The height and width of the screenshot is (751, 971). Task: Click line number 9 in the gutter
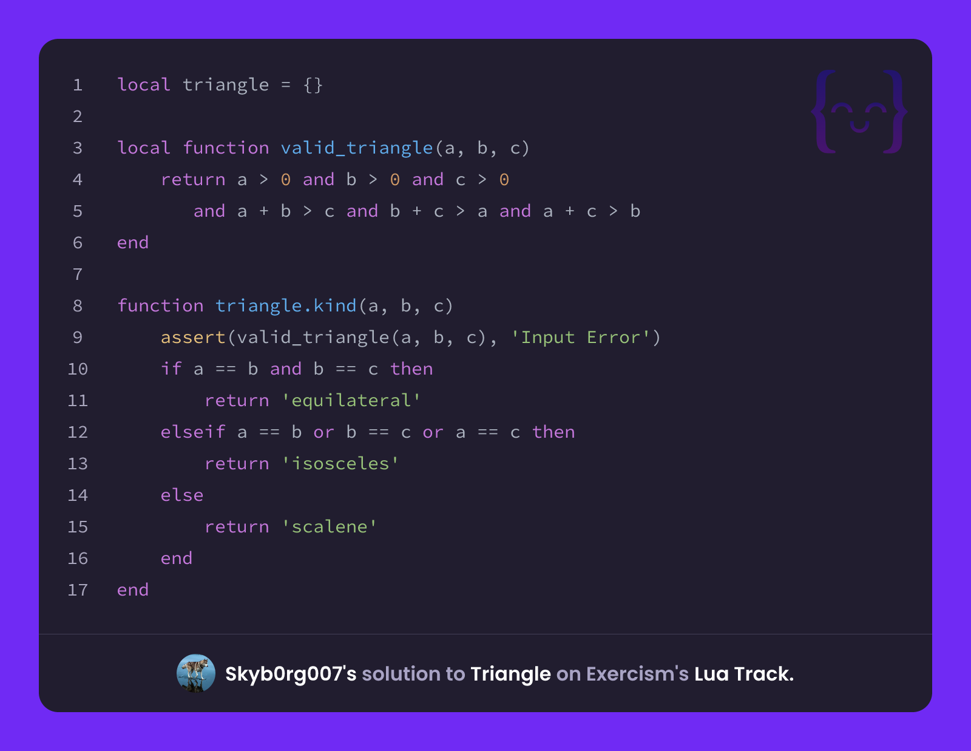tap(78, 338)
